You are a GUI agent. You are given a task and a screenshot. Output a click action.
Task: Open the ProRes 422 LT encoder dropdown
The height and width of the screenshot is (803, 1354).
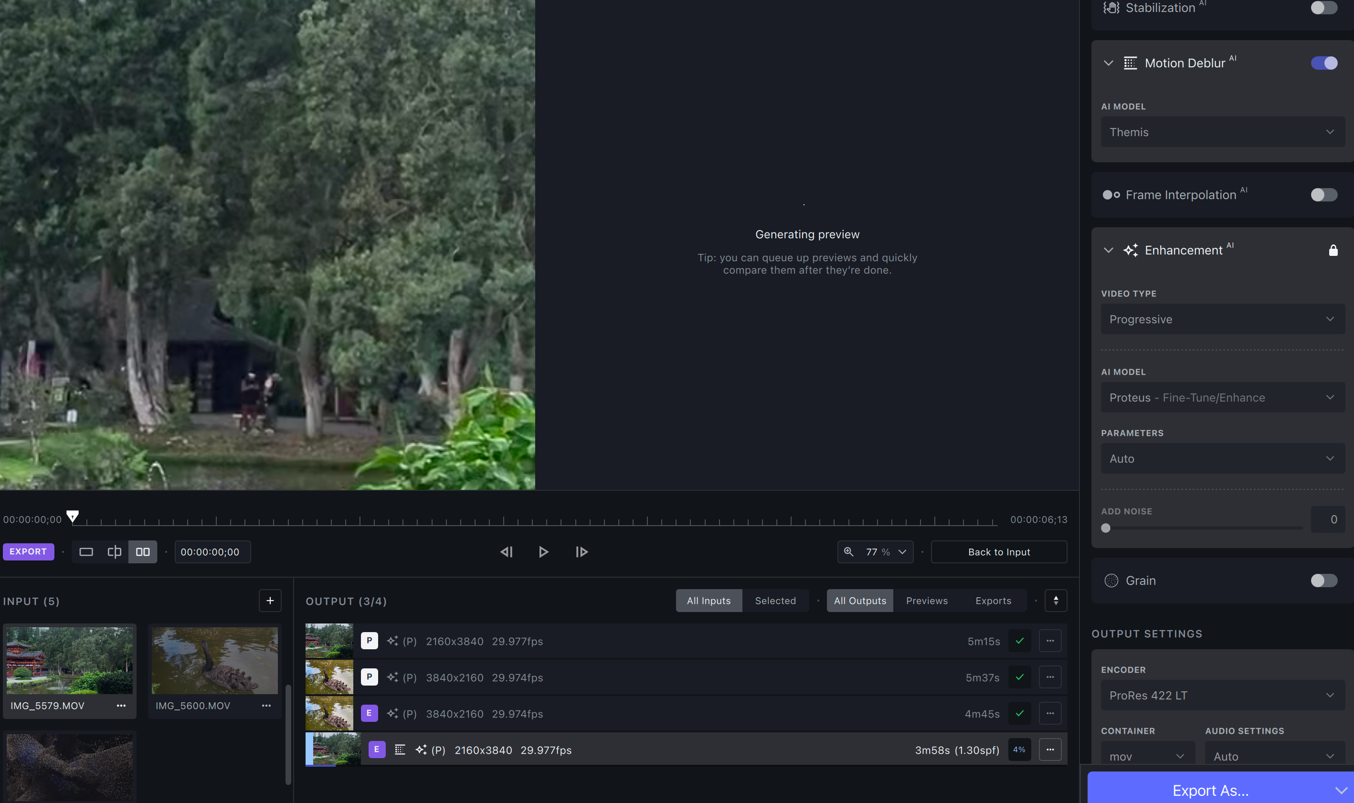pos(1223,695)
